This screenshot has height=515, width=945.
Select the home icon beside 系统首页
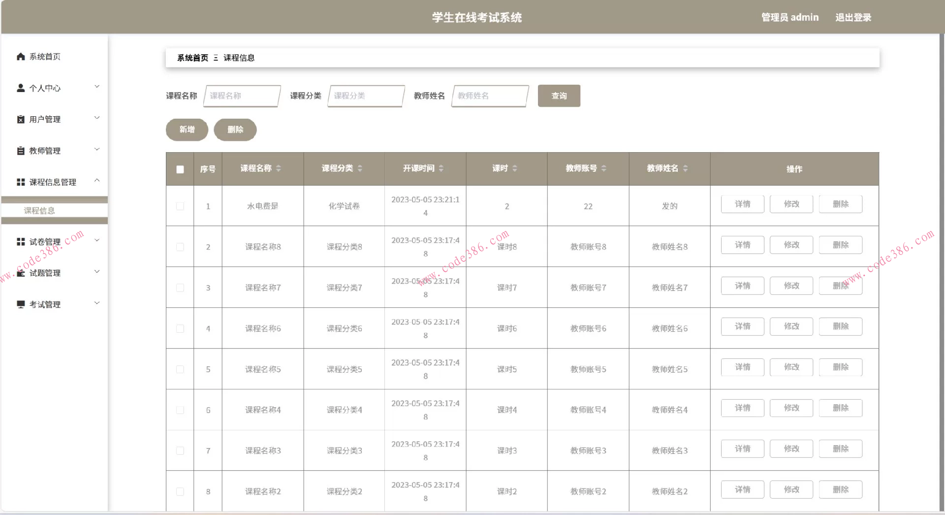(x=20, y=56)
